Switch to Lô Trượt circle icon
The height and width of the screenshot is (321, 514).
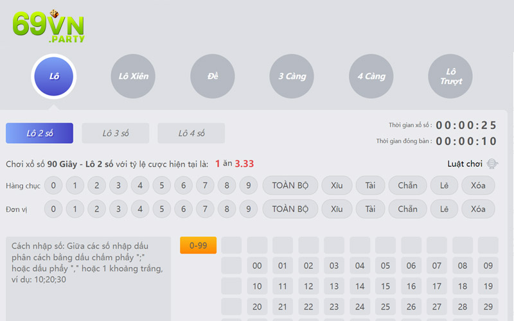pyautogui.click(x=450, y=76)
